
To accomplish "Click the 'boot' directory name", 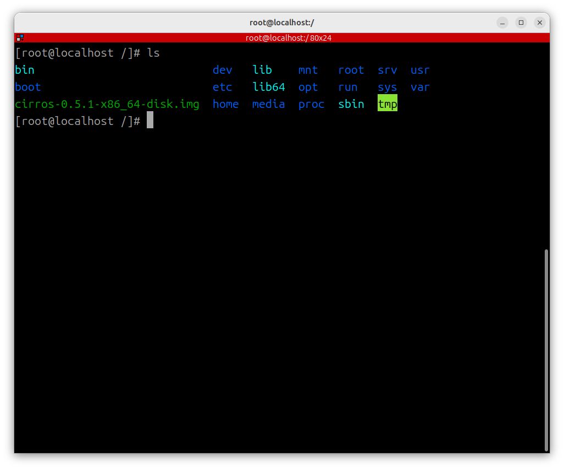I will point(27,87).
